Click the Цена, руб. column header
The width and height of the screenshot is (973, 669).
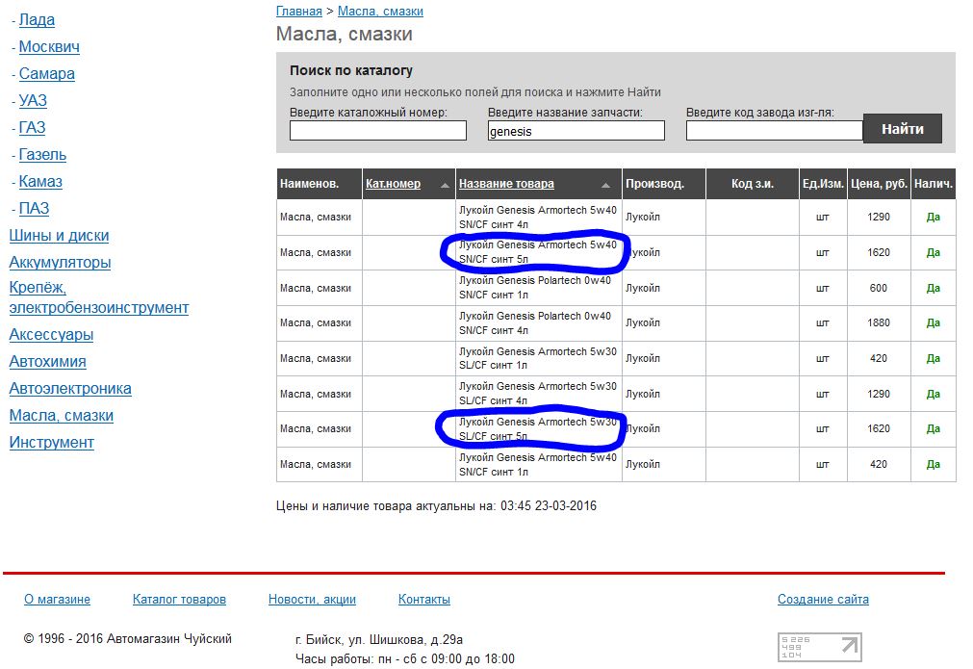point(879,184)
